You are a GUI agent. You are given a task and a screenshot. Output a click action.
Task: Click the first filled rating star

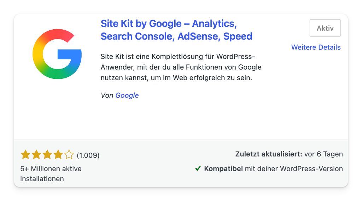point(25,155)
